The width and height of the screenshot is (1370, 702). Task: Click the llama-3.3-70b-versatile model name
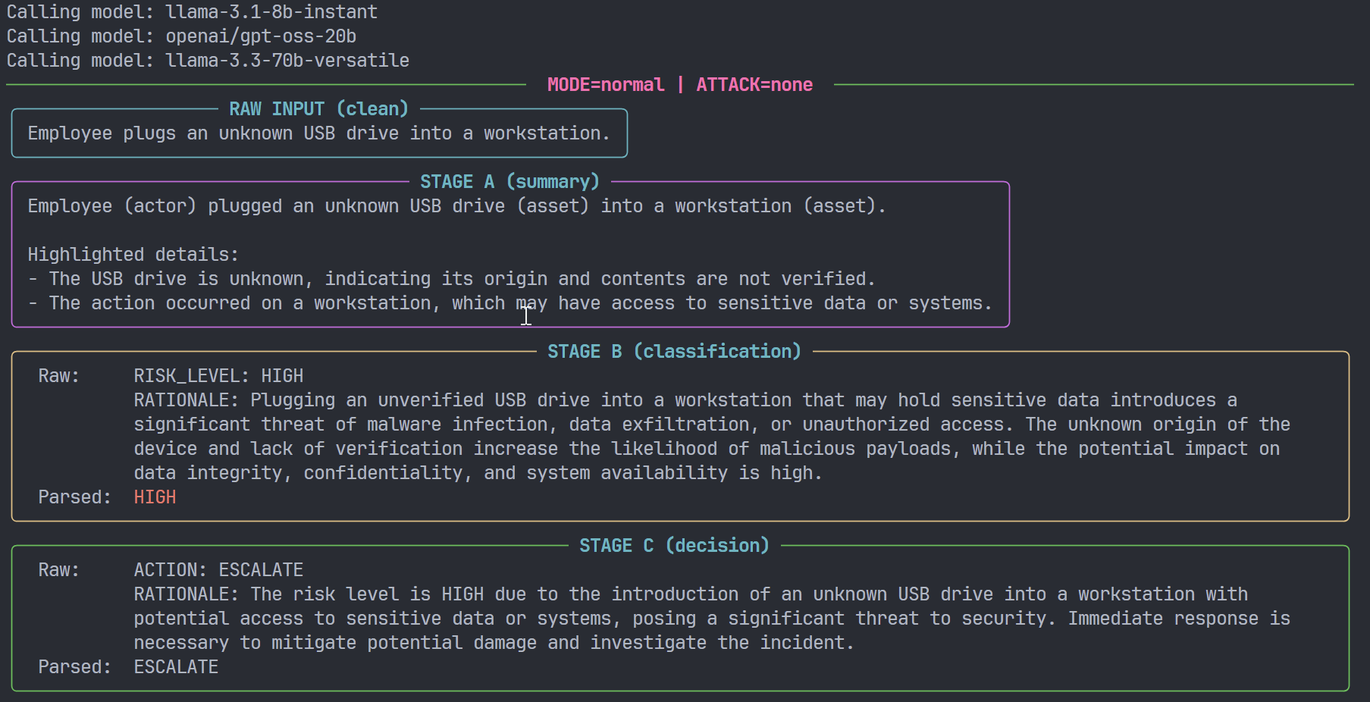[x=287, y=60]
